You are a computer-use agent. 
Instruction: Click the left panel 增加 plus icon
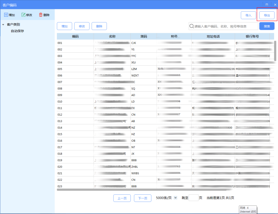click(6, 15)
